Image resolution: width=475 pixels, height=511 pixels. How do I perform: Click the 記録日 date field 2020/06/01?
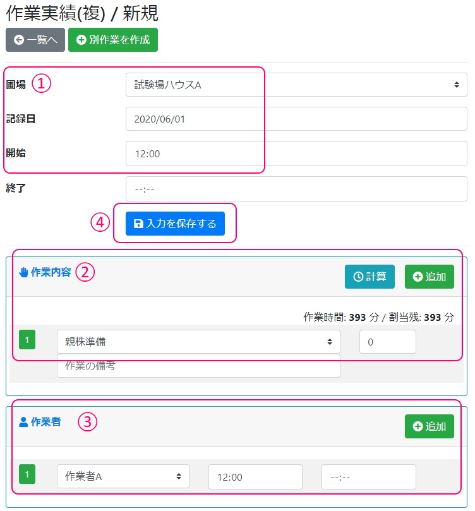tap(296, 119)
